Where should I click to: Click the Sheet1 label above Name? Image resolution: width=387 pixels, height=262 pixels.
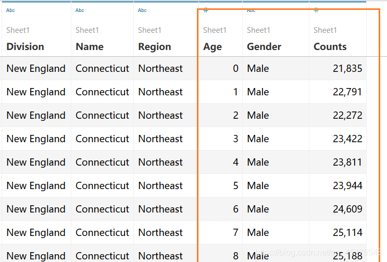click(x=87, y=30)
